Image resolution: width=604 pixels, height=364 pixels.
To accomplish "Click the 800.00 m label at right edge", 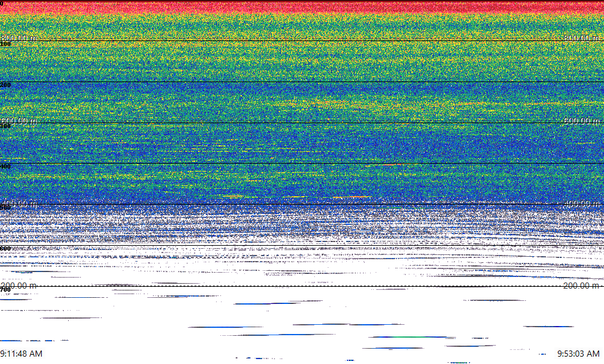I will pyautogui.click(x=581, y=37).
